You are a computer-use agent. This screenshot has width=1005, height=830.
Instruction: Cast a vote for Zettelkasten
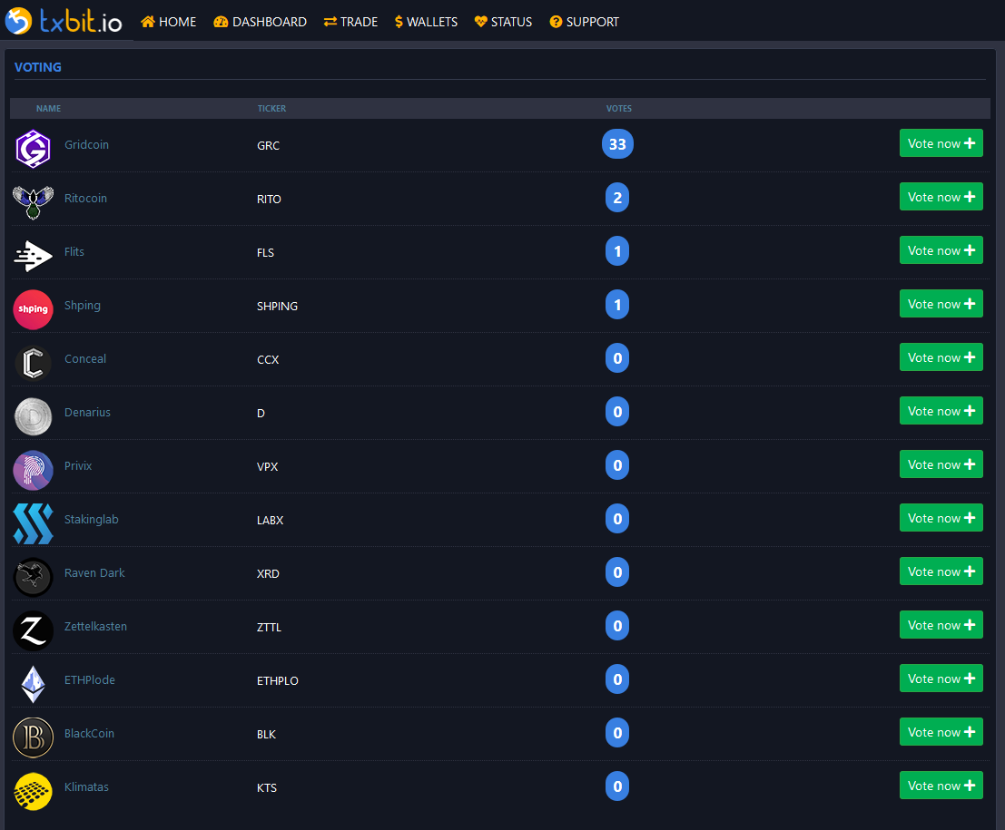(941, 625)
